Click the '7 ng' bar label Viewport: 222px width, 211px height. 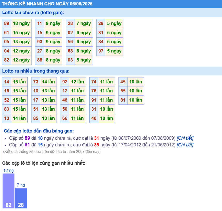click(x=21, y=185)
